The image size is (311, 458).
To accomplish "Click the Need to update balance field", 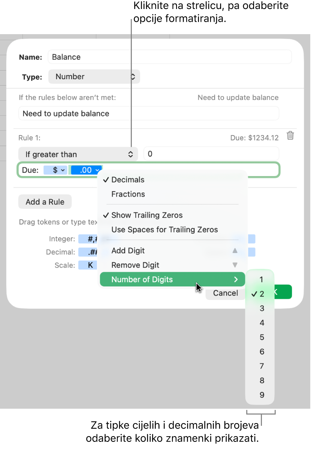I will pyautogui.click(x=149, y=113).
